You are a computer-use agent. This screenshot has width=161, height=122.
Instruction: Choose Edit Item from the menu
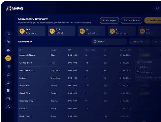coord(143,67)
